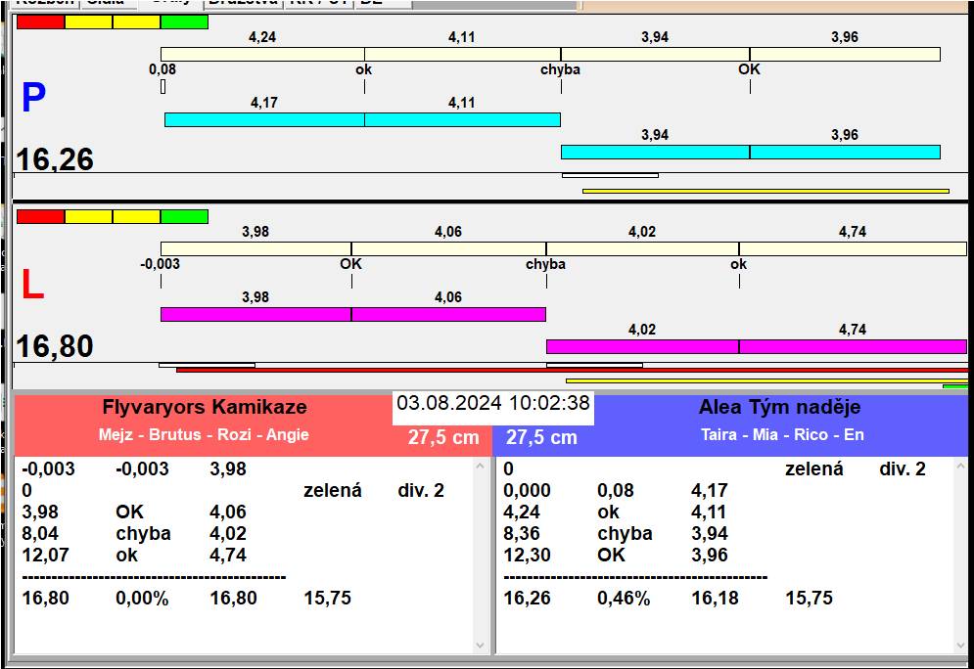Click the 0,000 value in right results

coord(527,490)
